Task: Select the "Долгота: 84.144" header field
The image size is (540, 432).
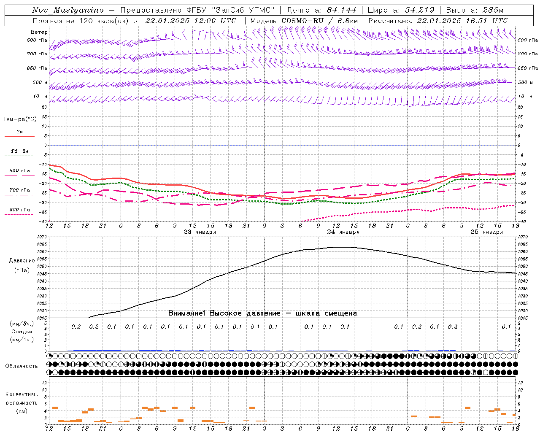Action: click(x=321, y=10)
